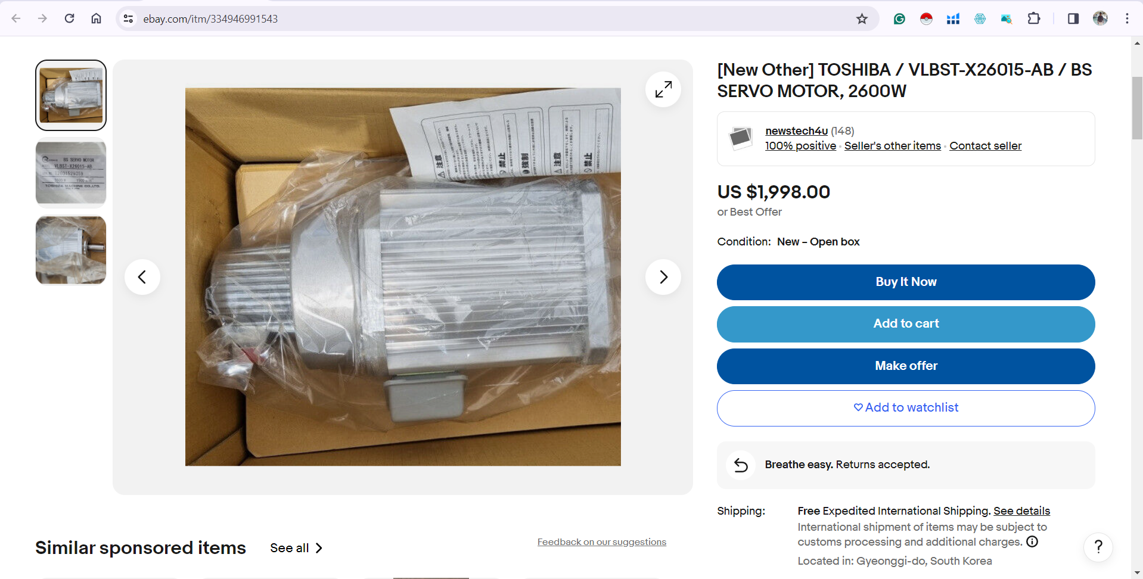Click the Buy It Now button

click(x=906, y=282)
